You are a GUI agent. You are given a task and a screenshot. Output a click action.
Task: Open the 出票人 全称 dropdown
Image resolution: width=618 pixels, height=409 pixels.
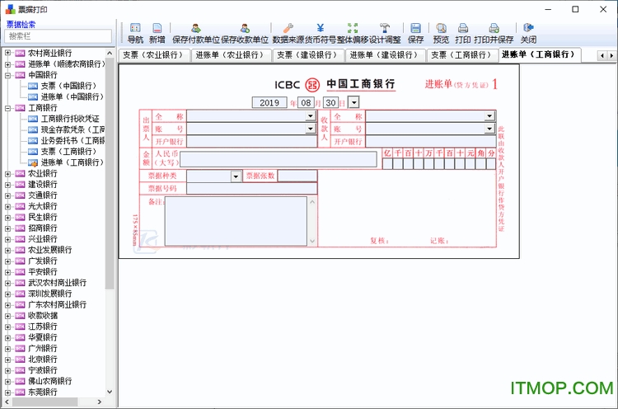[311, 116]
